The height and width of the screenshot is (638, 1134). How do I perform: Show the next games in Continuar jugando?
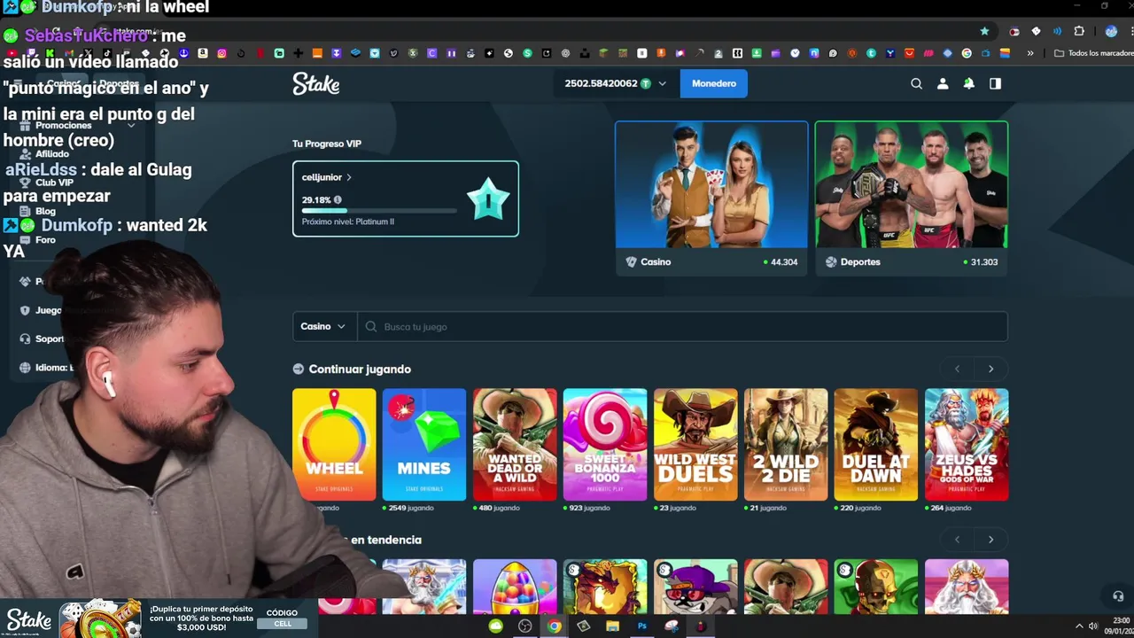[990, 370]
